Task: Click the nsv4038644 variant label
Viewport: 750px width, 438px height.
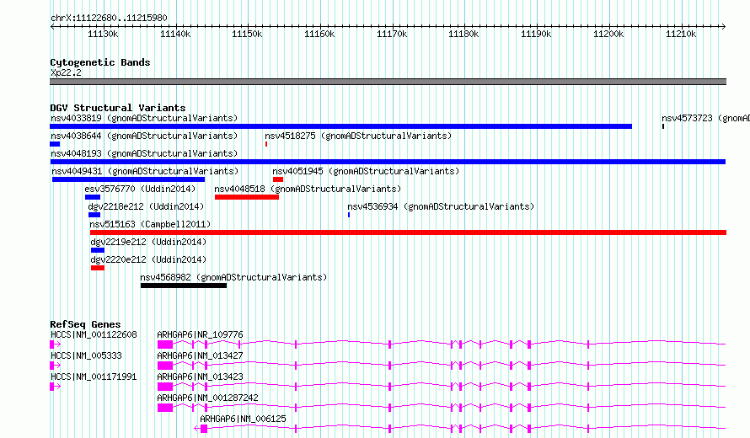Action: click(x=144, y=136)
